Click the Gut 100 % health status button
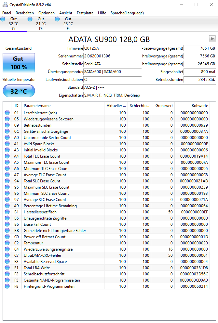218x323 pixels. (x=19, y=63)
